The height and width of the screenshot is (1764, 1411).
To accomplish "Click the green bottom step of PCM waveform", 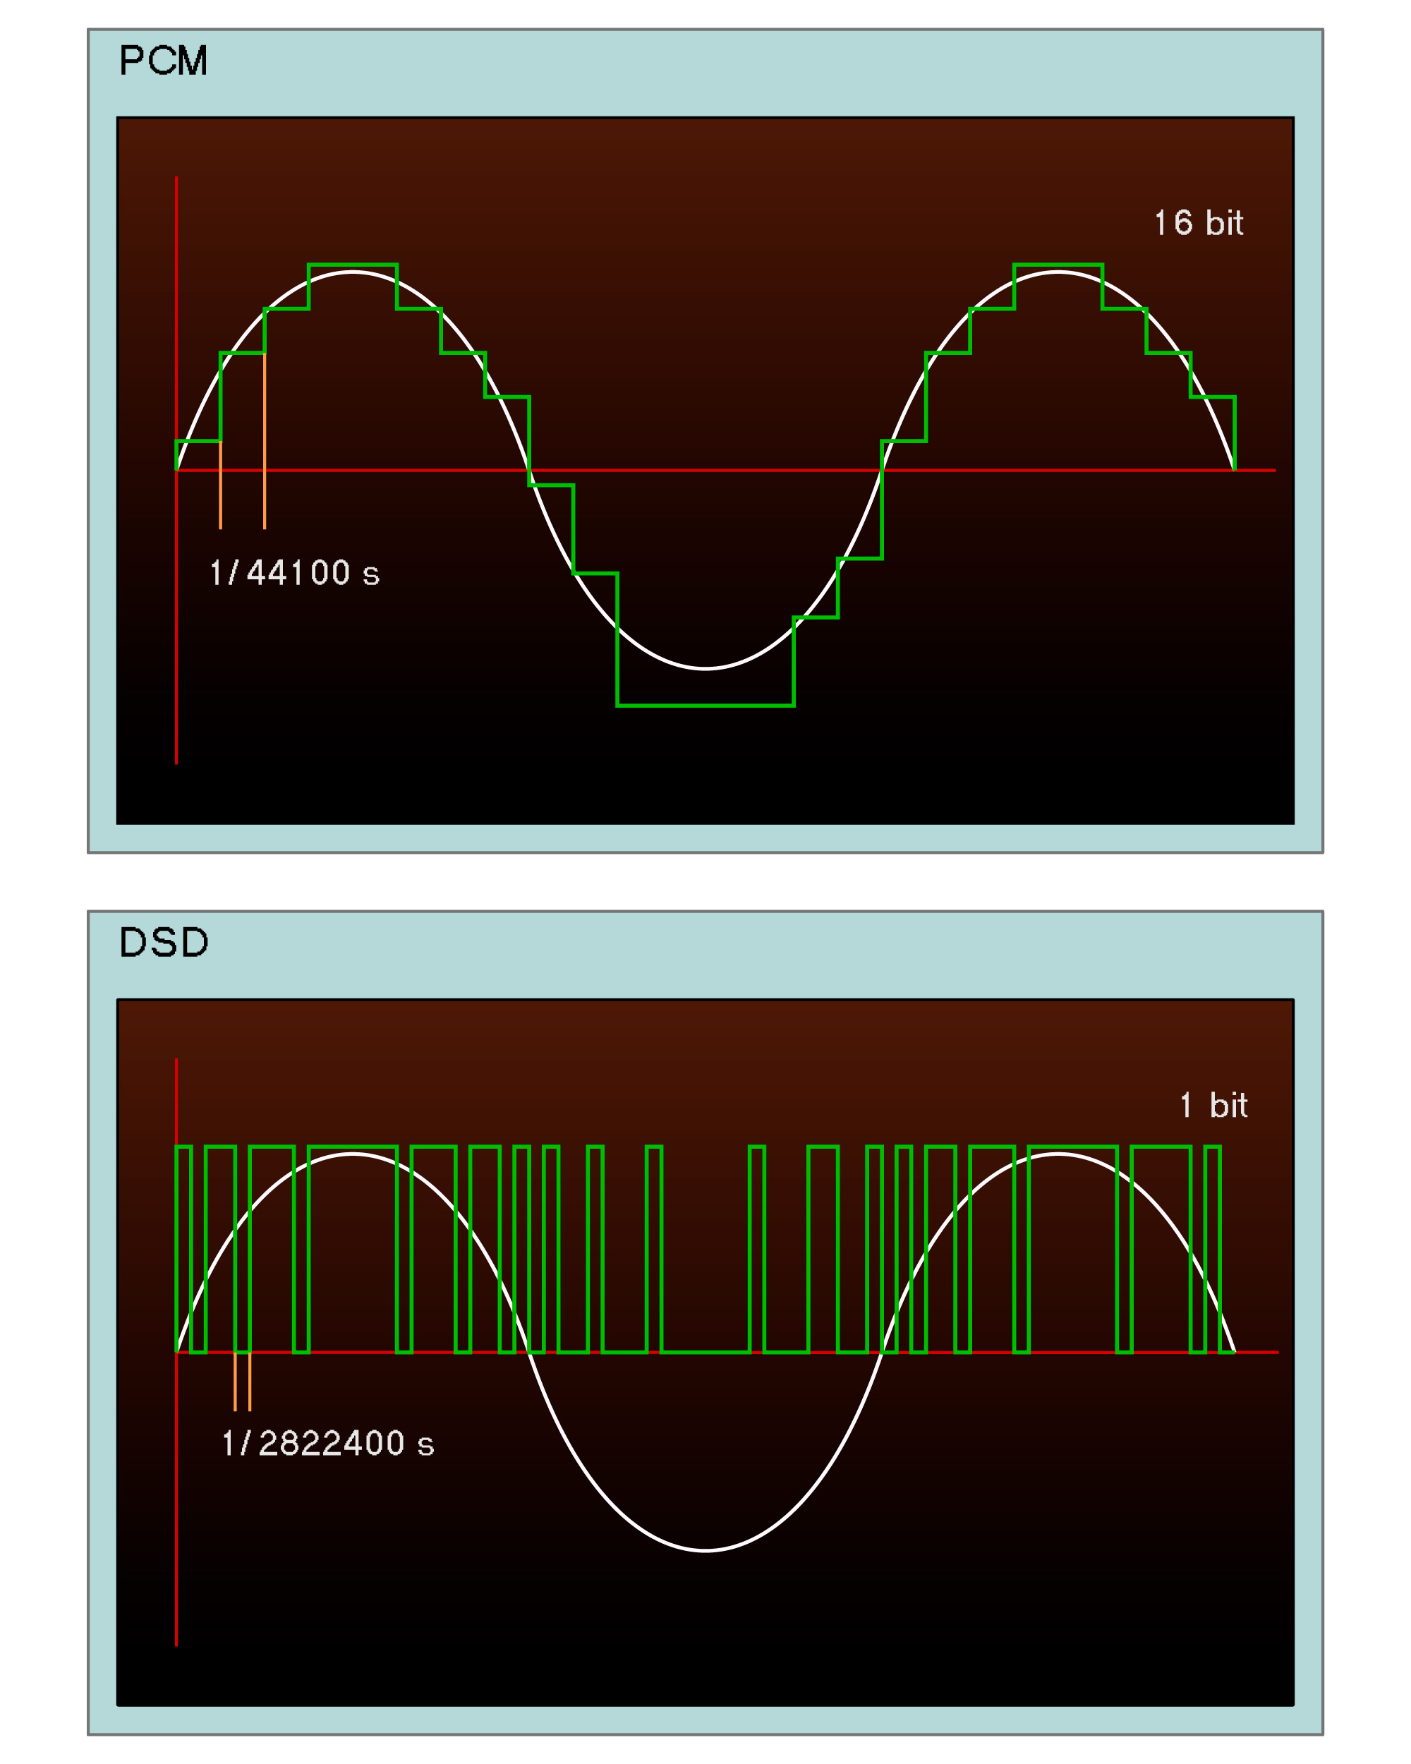I will pyautogui.click(x=705, y=704).
